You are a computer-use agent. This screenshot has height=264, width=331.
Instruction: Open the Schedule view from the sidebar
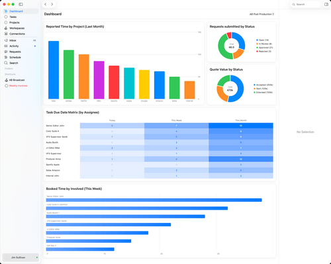21,58
